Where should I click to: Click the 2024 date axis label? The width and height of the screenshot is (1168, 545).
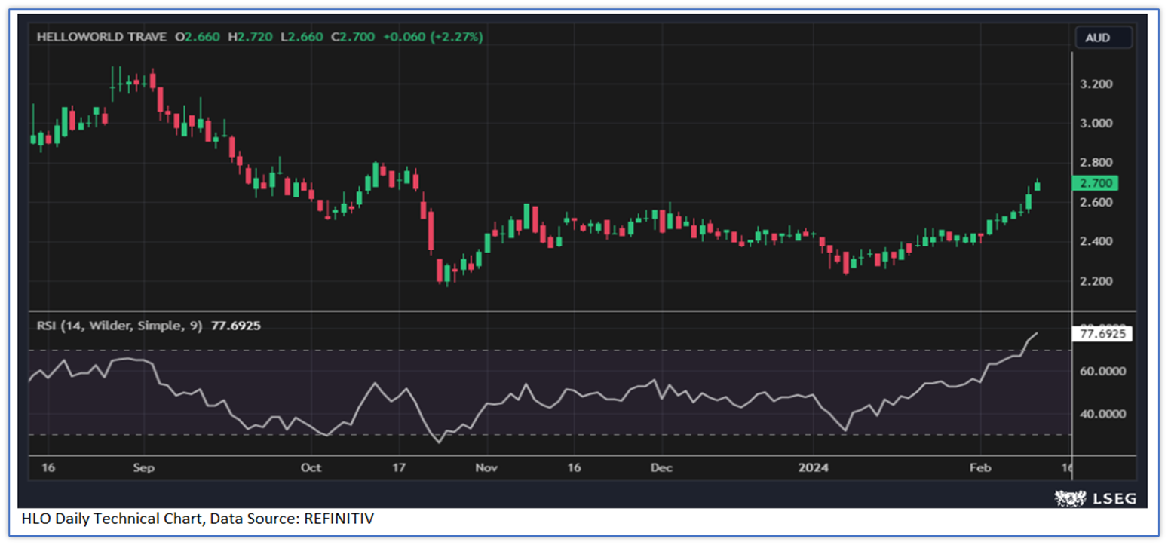coord(815,467)
